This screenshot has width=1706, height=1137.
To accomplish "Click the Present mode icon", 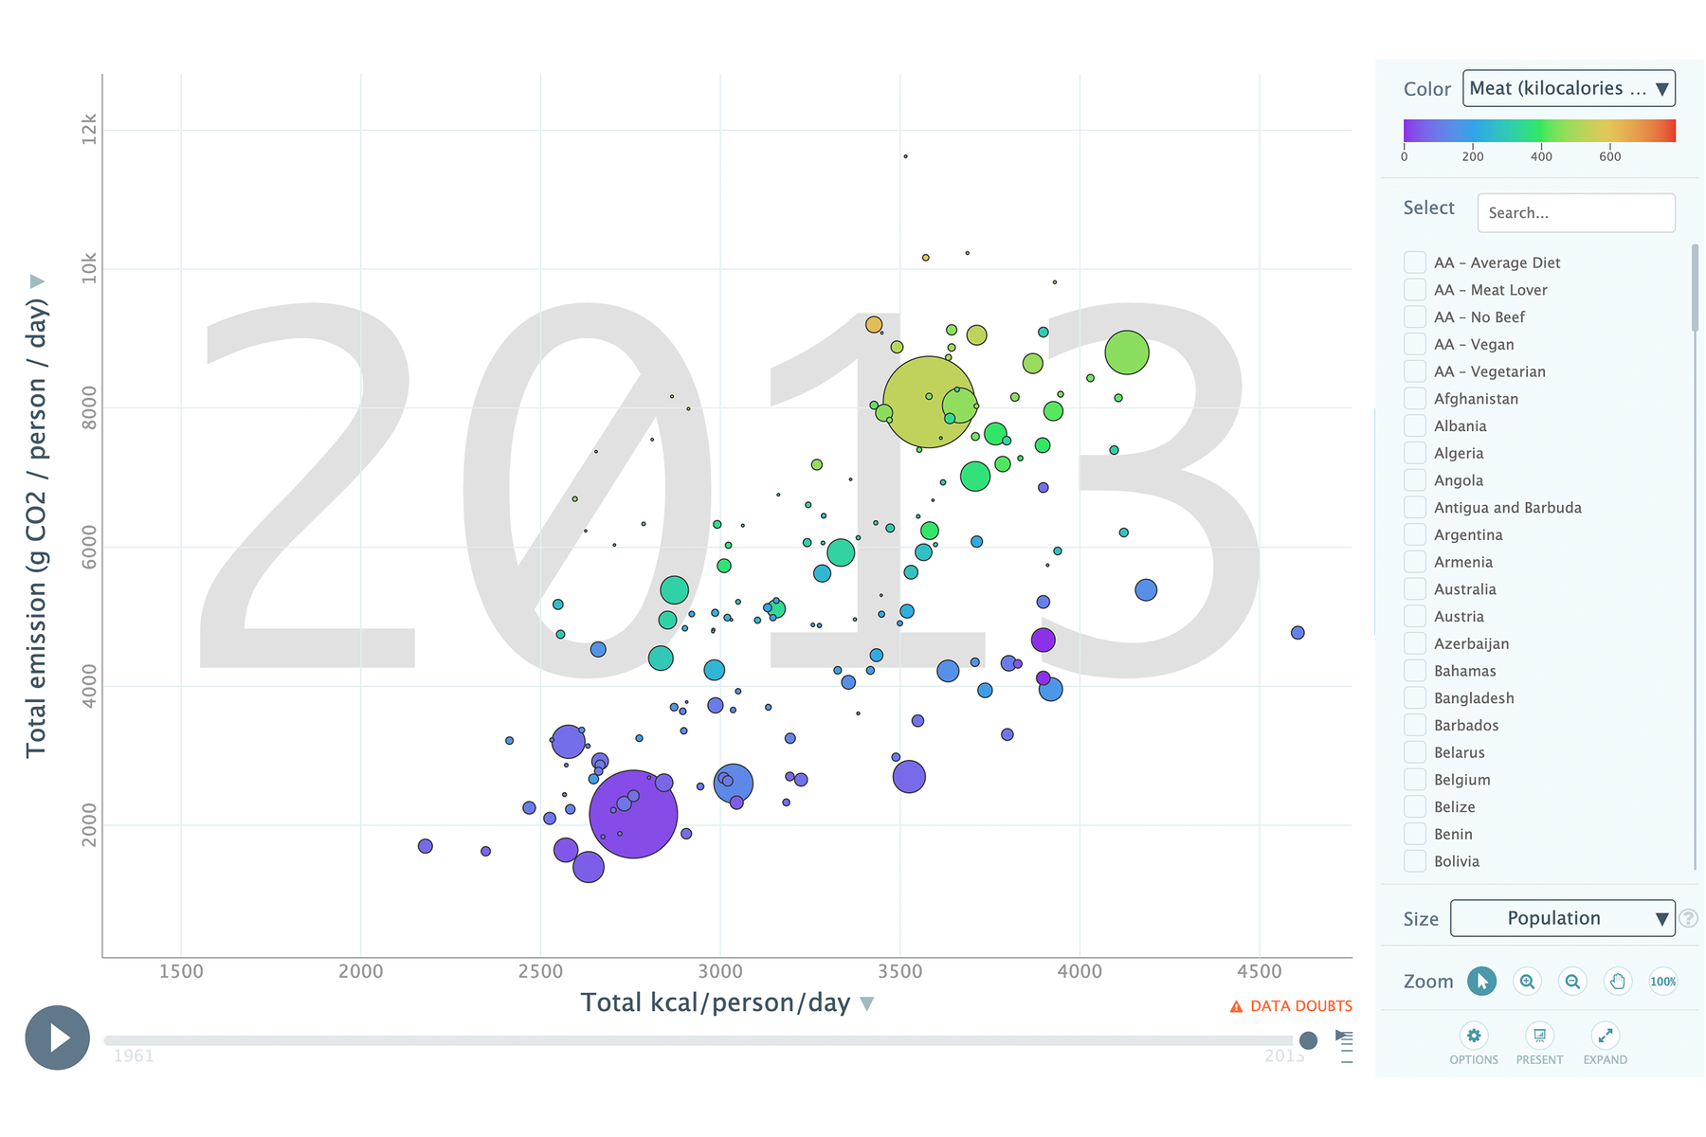I will point(1539,1036).
